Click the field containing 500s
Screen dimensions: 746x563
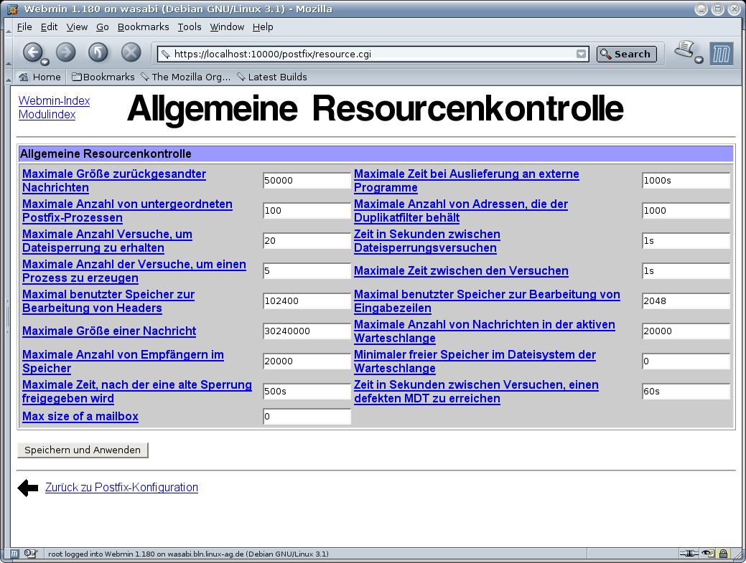307,392
